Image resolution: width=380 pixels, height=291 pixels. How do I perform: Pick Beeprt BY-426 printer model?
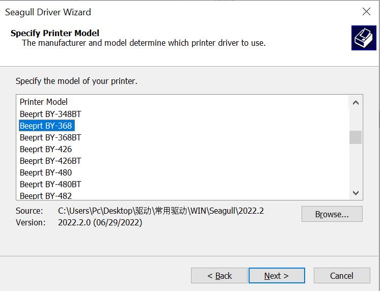46,149
